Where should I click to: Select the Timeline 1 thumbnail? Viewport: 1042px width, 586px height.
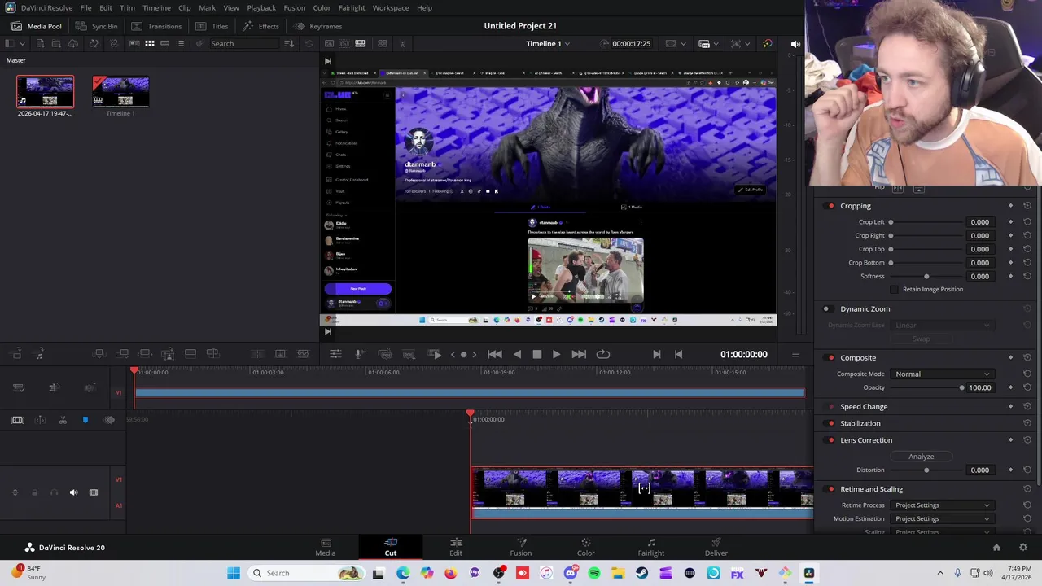click(120, 92)
